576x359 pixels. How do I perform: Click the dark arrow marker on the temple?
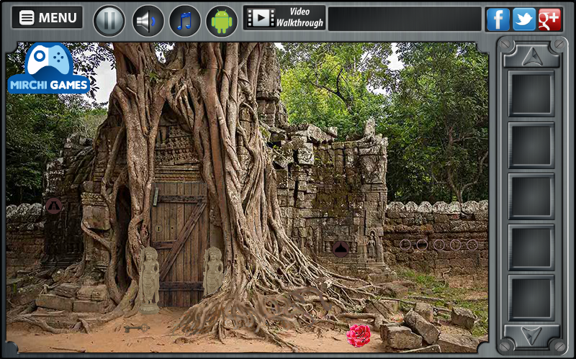click(x=341, y=249)
